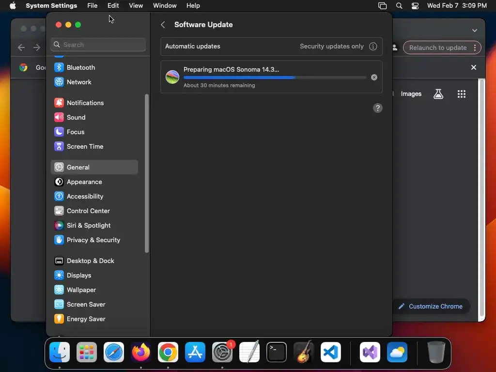Open Bluetooth settings in sidebar

[94, 67]
